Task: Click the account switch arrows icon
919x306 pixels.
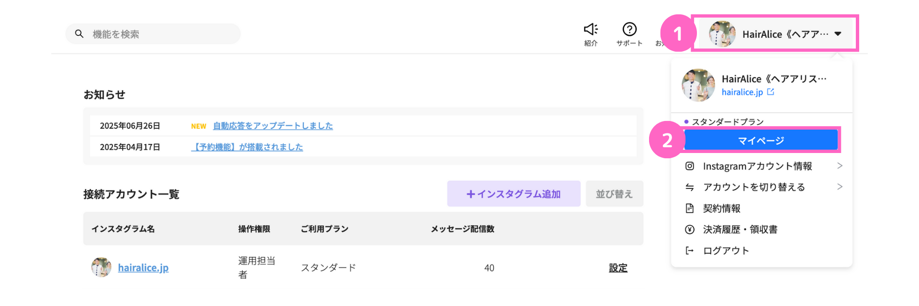Action: click(690, 187)
